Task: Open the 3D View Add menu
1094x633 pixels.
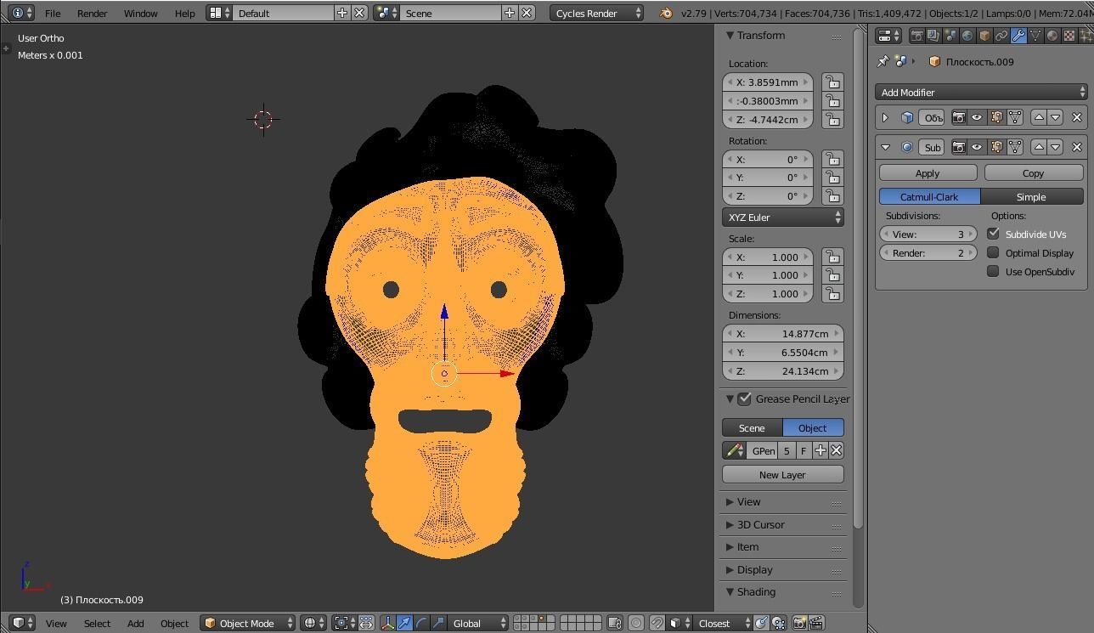Action: 136,623
